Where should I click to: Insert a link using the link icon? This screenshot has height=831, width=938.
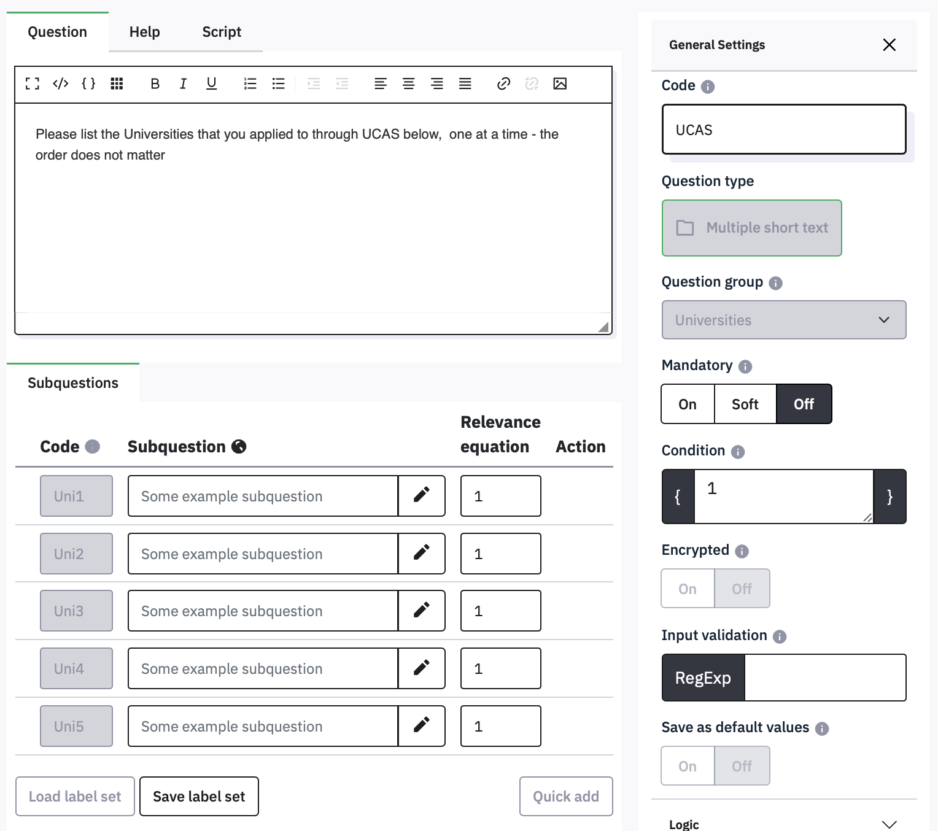pyautogui.click(x=503, y=83)
